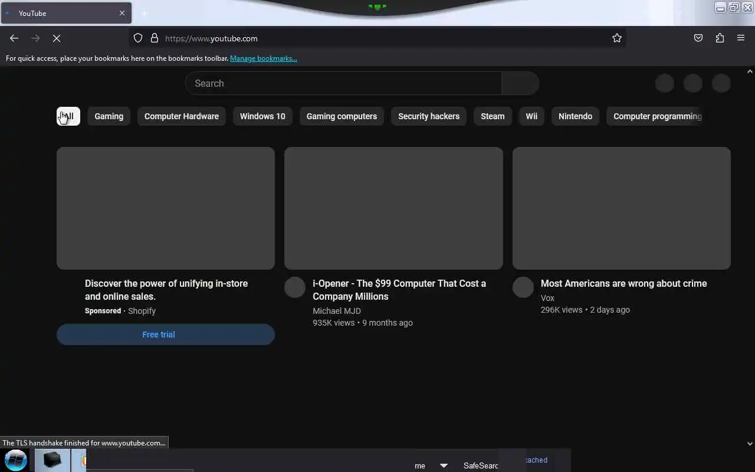
Task: View site security lock information
Action: pyautogui.click(x=155, y=38)
